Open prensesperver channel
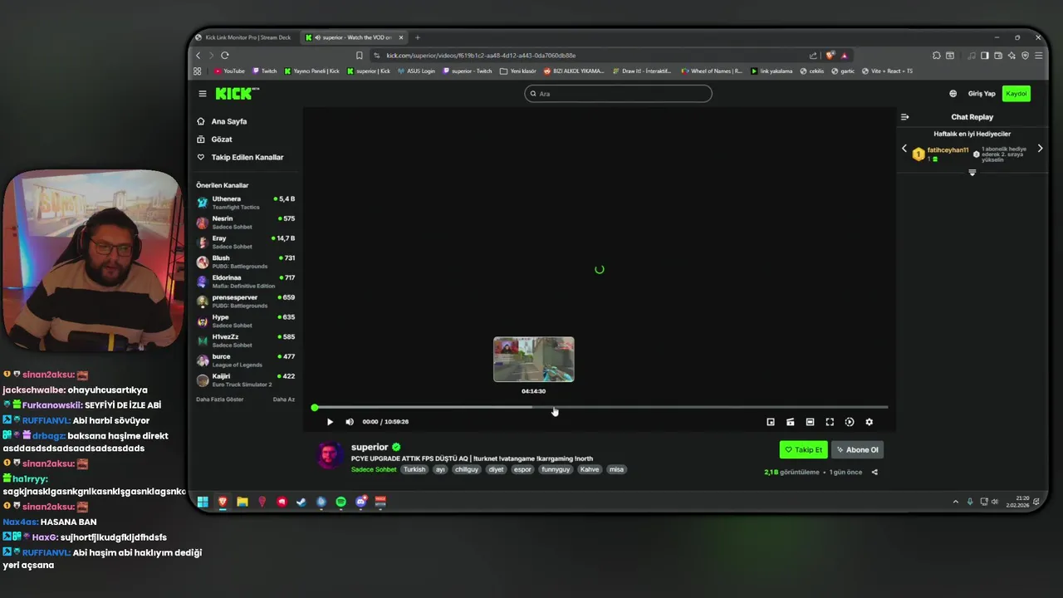The image size is (1063, 598). [246, 301]
